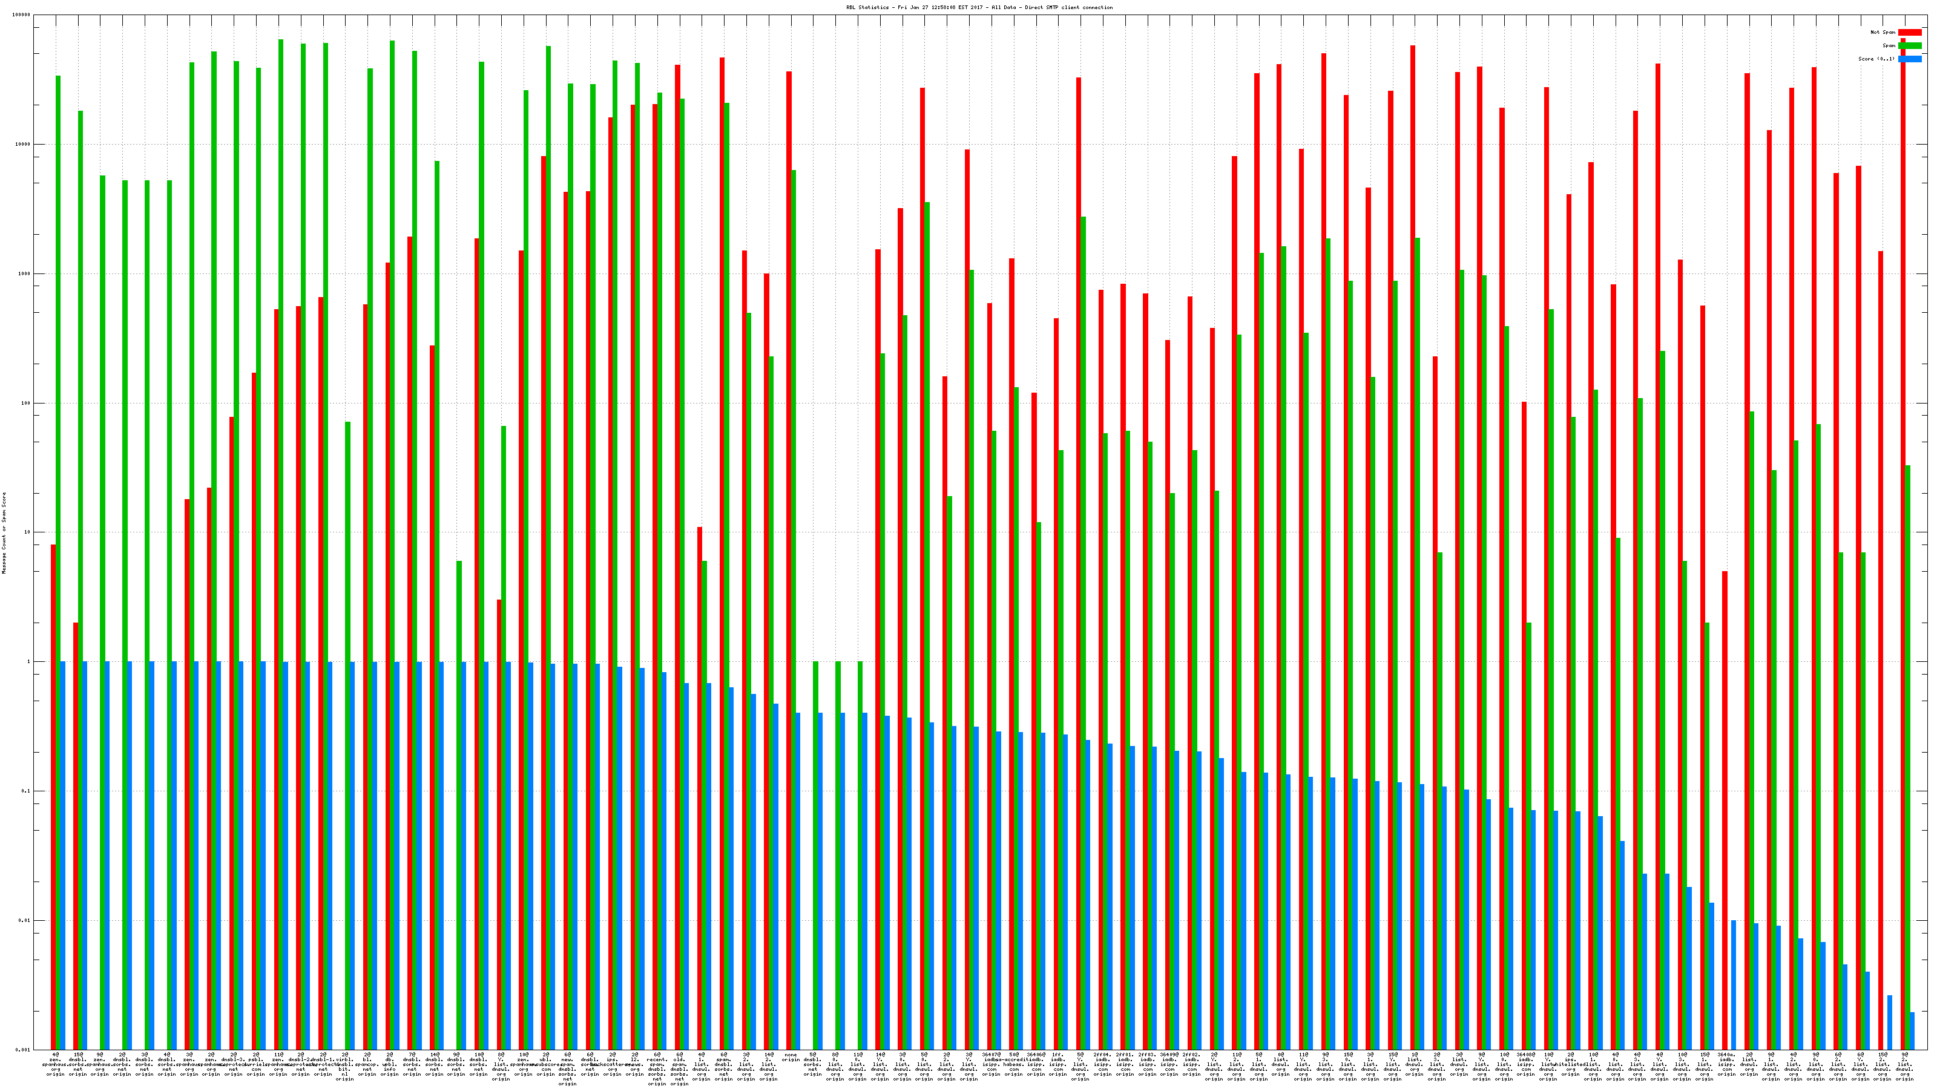Viewport: 1937px width, 1089px height.
Task: Click the 'Score (0..1)' legend label text
Action: coord(1876,59)
